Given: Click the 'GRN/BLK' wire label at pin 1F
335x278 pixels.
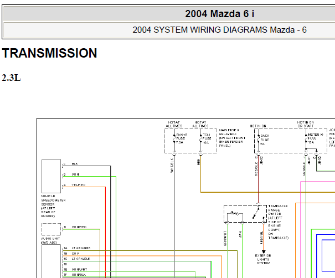Looking at the screenshot, I should [79, 275].
